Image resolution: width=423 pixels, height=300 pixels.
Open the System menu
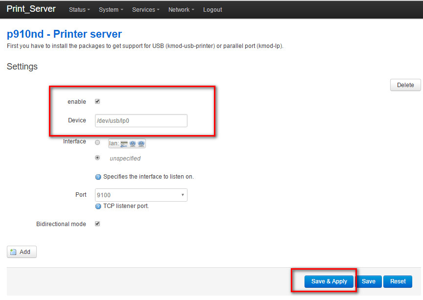(111, 10)
